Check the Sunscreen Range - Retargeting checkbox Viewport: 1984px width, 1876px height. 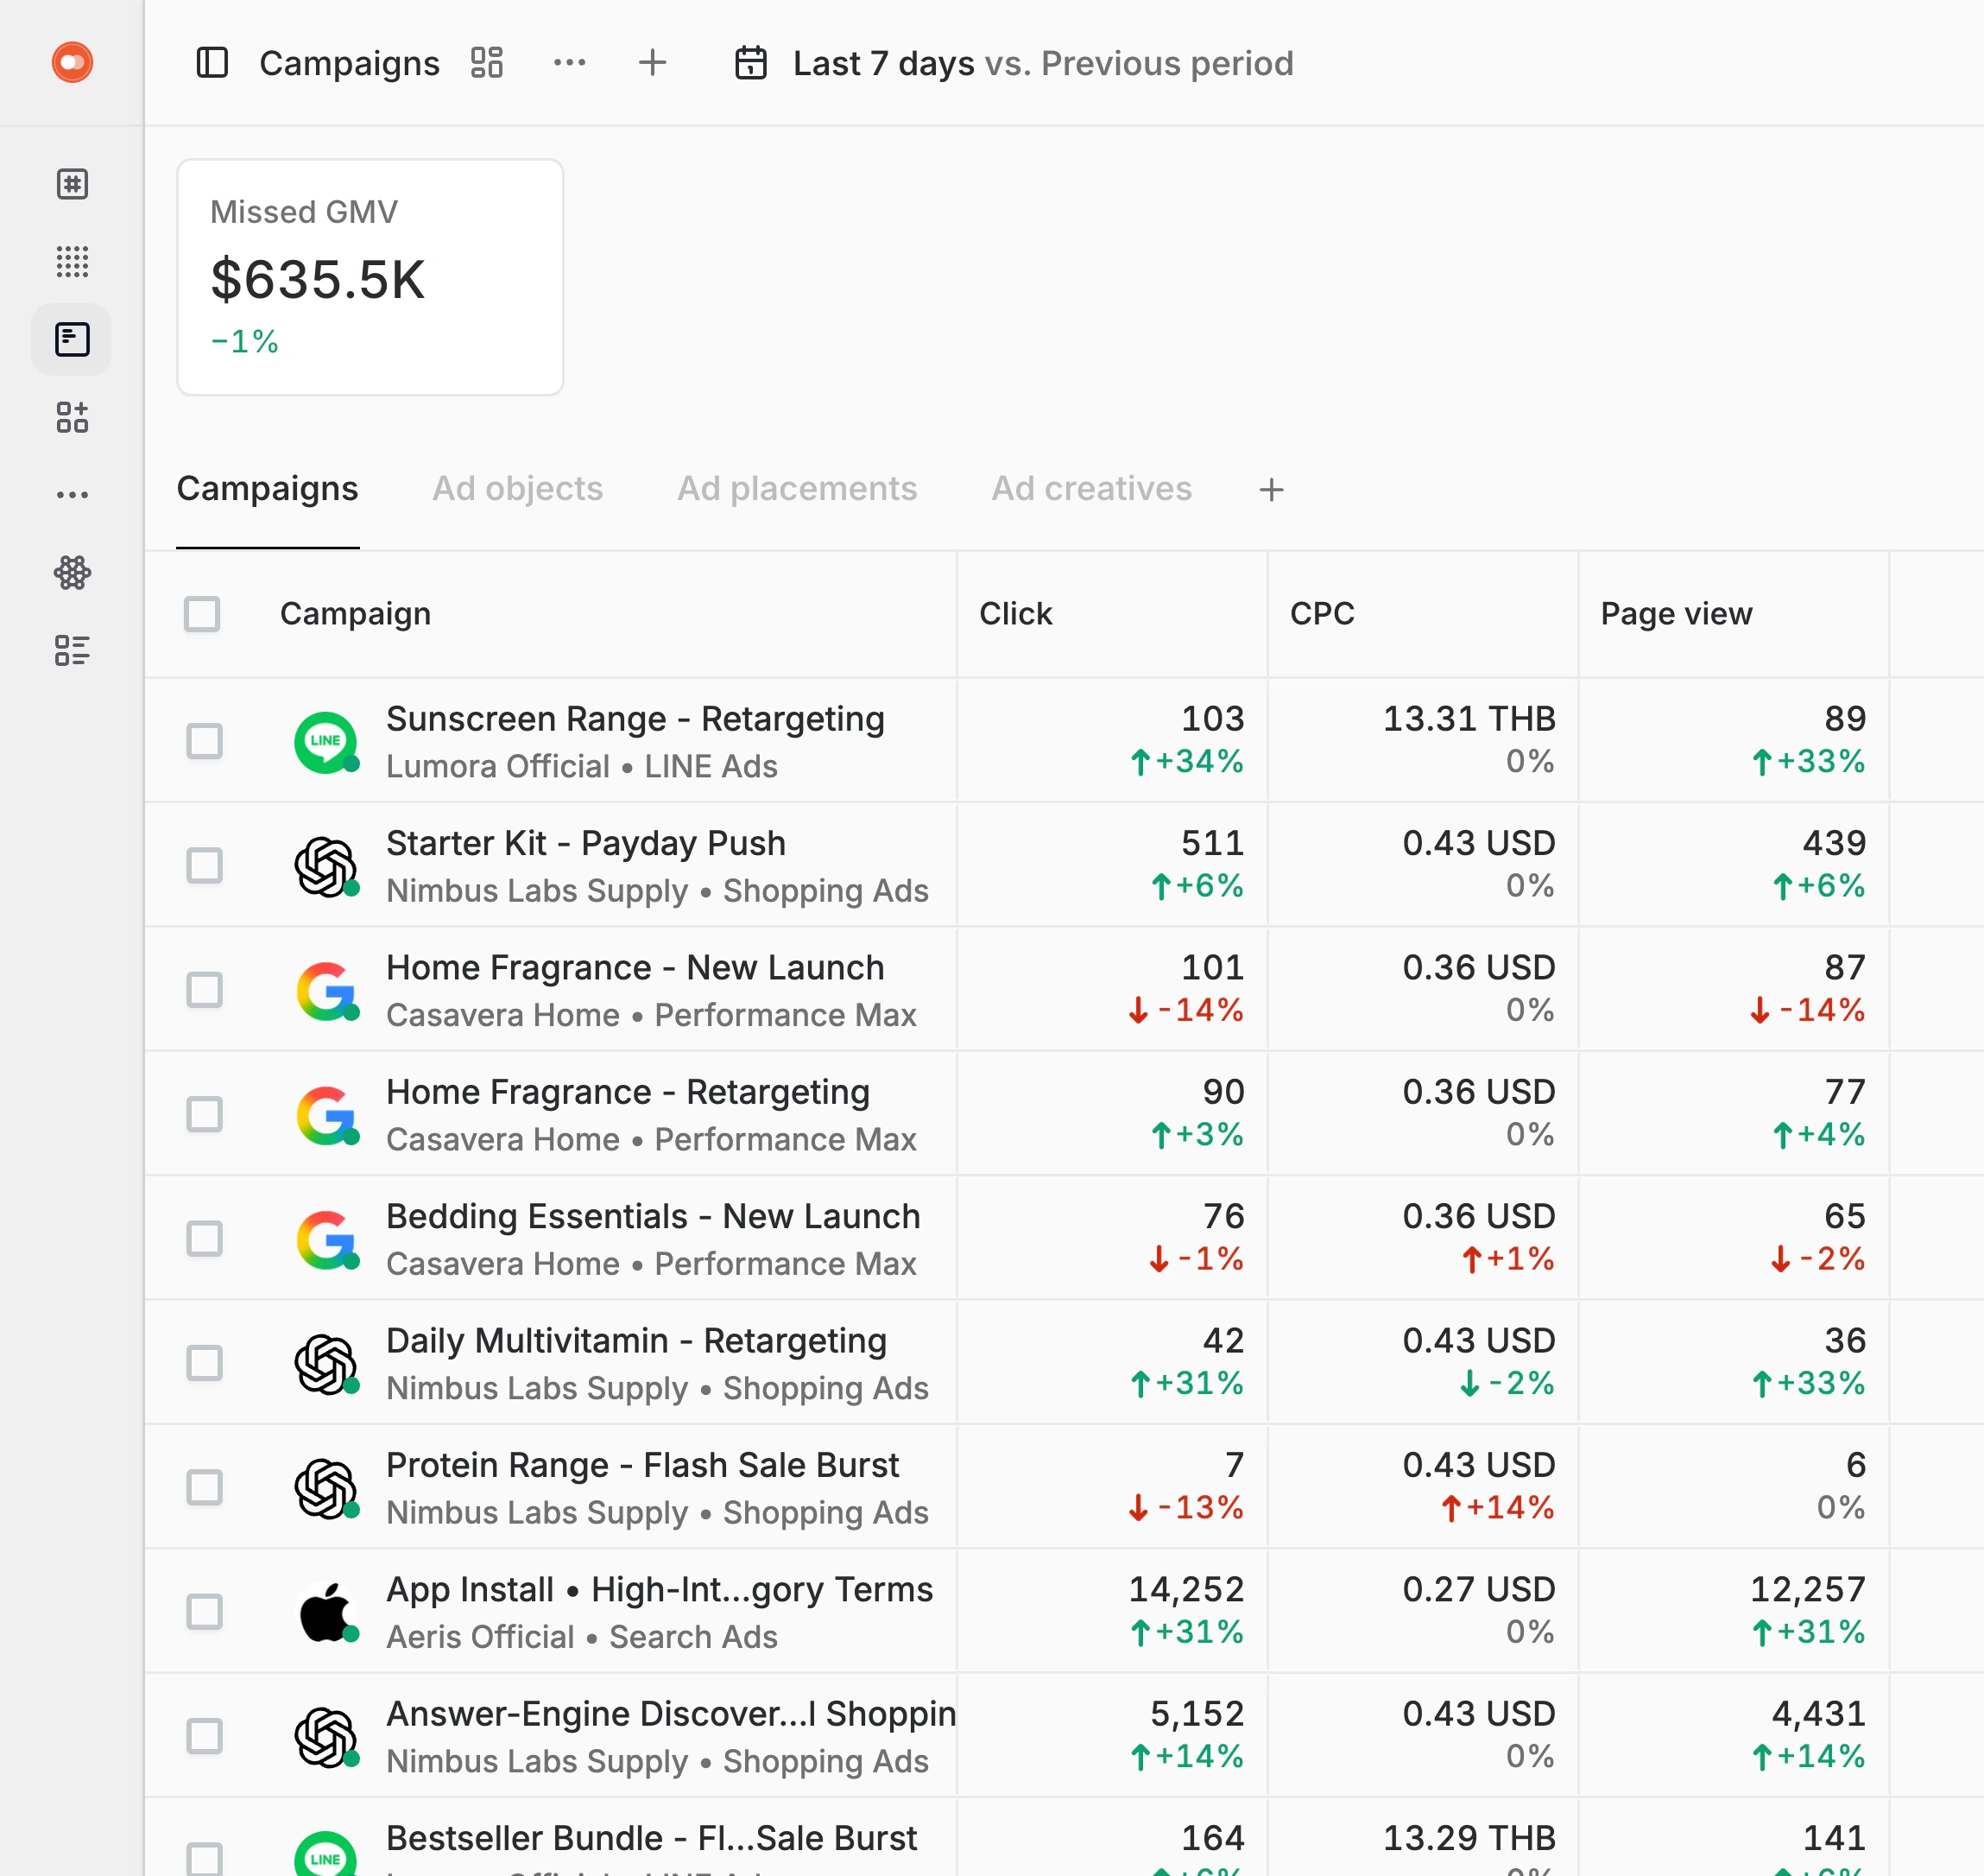(205, 741)
